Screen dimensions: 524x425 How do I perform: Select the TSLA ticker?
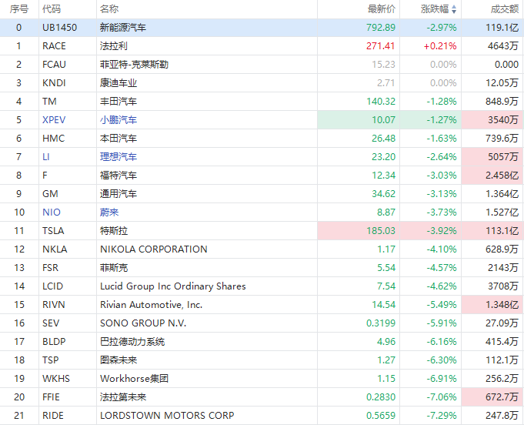pos(53,231)
